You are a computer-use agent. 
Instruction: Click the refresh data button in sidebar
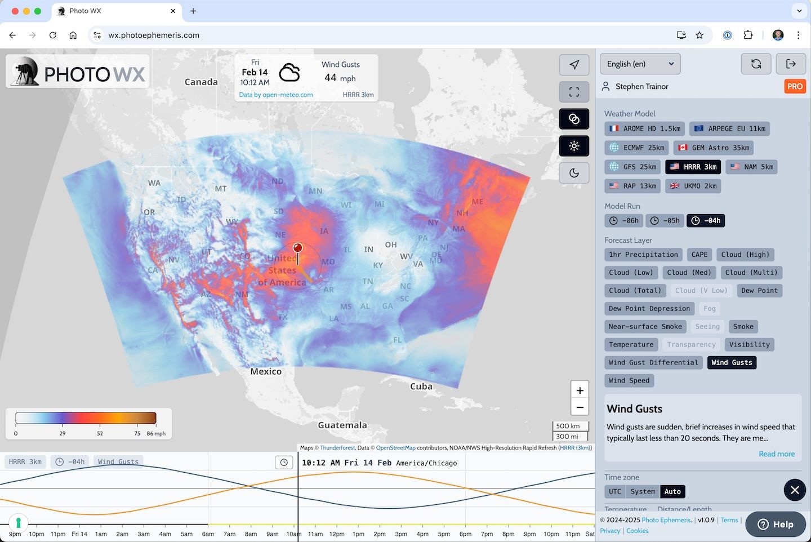[756, 64]
